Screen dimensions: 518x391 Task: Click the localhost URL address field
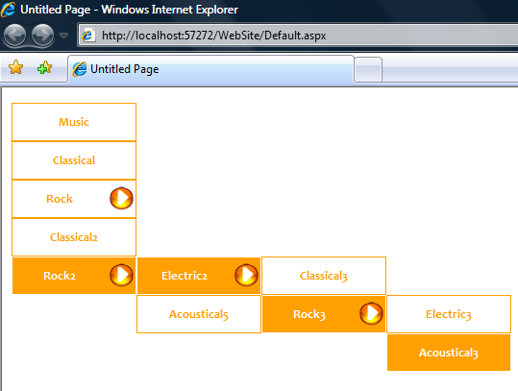297,35
